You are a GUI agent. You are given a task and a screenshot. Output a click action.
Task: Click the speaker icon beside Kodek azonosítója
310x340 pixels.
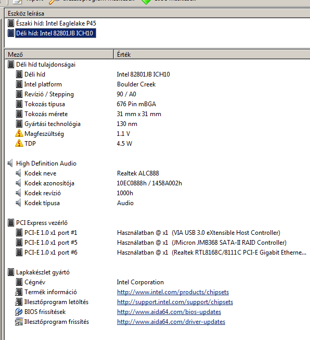tap(19, 183)
